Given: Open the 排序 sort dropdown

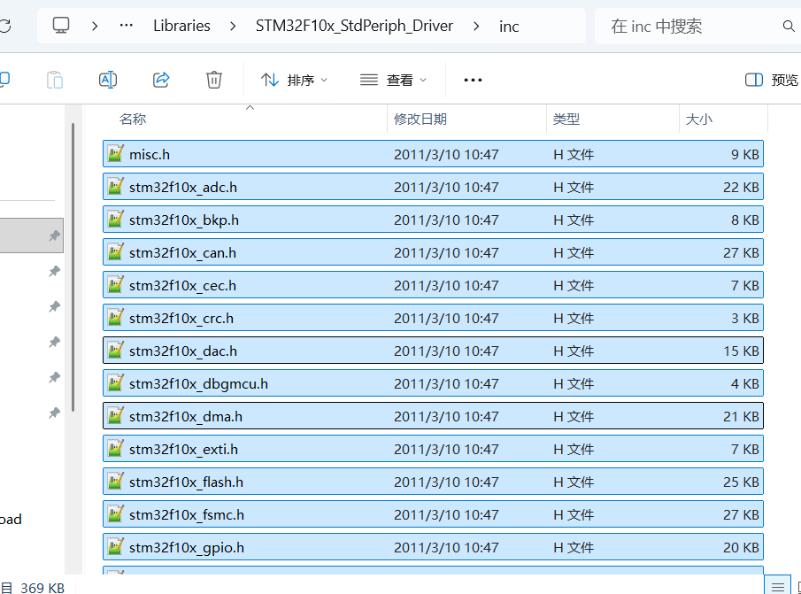Looking at the screenshot, I should click(x=294, y=81).
